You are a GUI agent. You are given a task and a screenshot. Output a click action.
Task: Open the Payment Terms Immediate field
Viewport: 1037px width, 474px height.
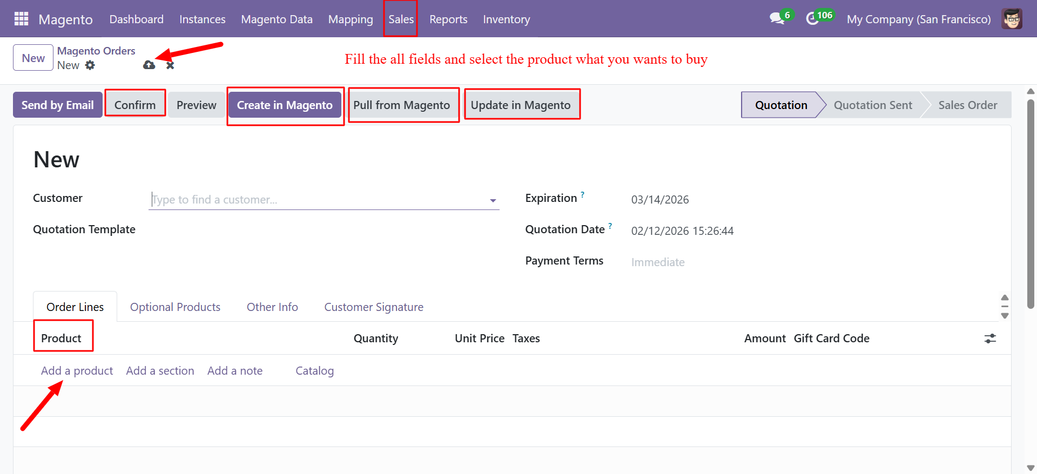coord(658,262)
